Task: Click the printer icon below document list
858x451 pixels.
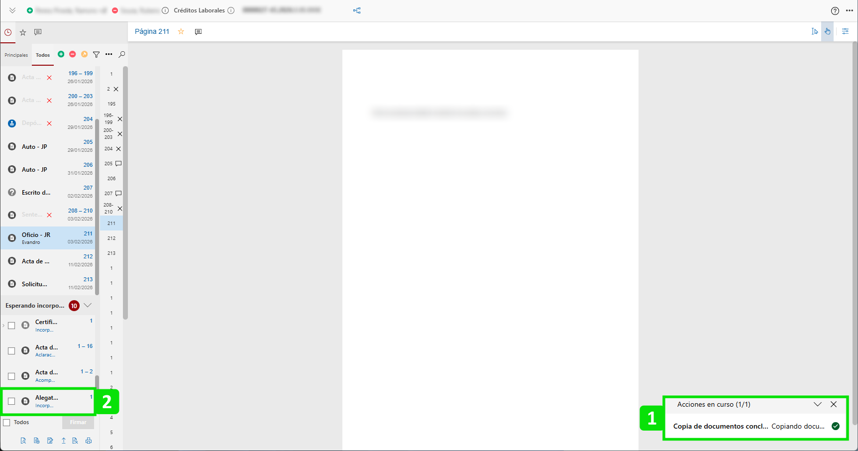Action: [89, 441]
